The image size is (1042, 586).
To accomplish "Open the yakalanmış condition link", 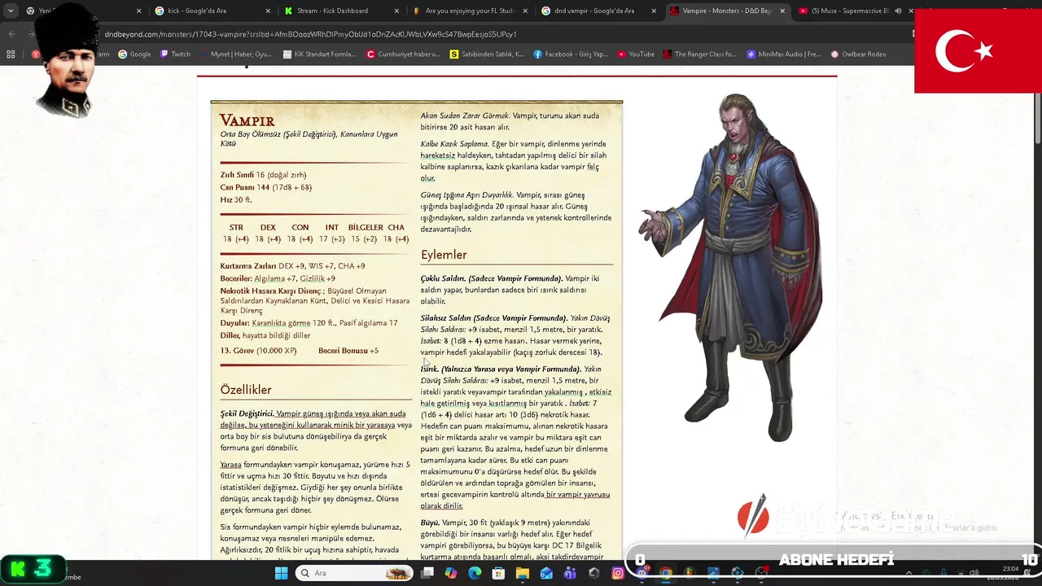I will [x=563, y=391].
